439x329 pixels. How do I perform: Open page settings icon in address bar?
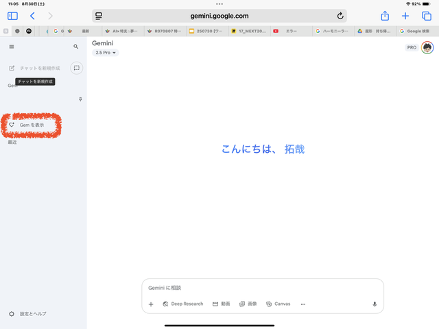tap(99, 16)
